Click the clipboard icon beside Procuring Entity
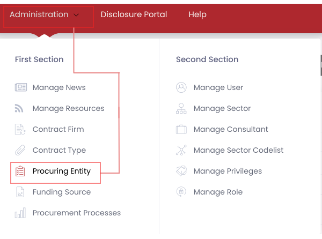This screenshot has height=239, width=322. [x=20, y=171]
